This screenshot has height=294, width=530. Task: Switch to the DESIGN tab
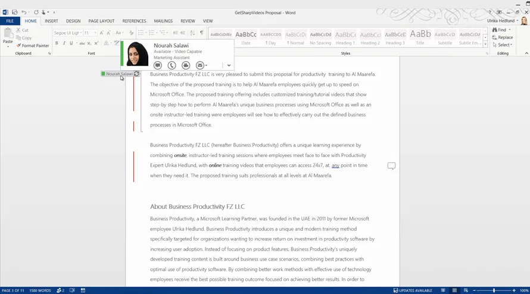[x=73, y=21]
